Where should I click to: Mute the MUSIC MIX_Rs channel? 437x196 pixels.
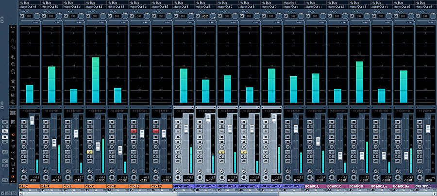point(266,122)
